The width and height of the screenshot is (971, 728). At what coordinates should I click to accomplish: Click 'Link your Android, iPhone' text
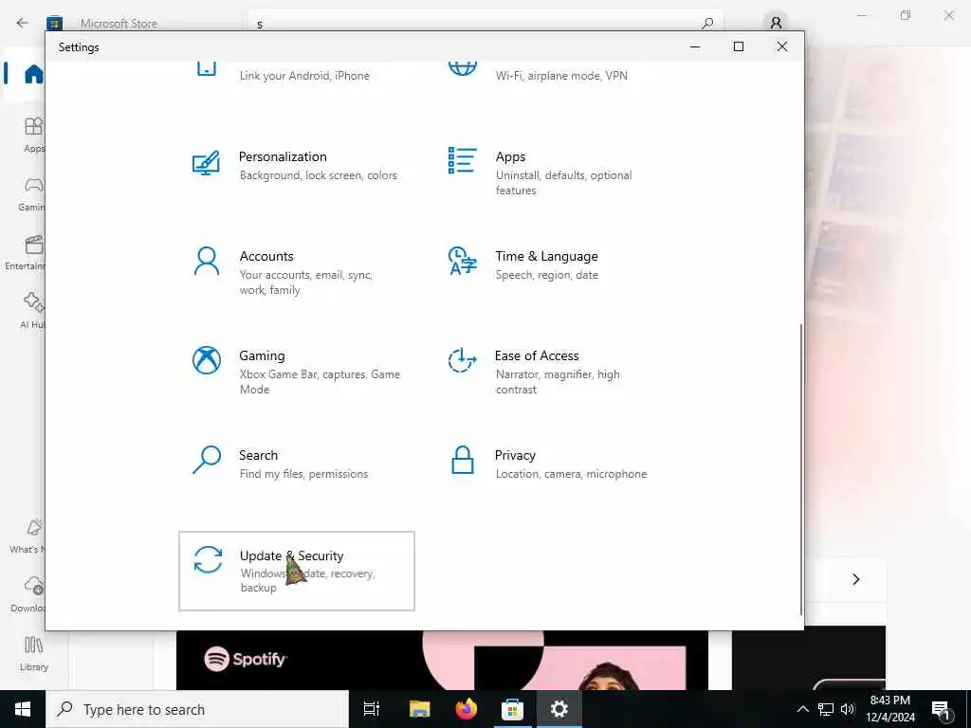[304, 76]
